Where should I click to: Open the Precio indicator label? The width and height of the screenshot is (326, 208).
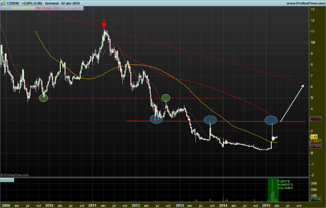coord(5,8)
